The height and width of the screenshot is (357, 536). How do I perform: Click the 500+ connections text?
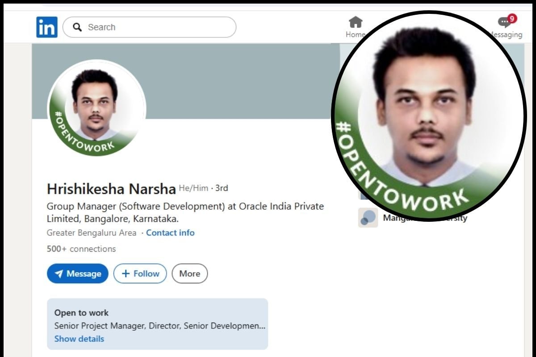tap(81, 249)
